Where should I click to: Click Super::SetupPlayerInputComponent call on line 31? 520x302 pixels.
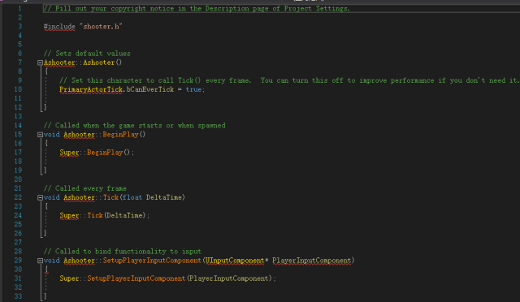click(x=168, y=278)
